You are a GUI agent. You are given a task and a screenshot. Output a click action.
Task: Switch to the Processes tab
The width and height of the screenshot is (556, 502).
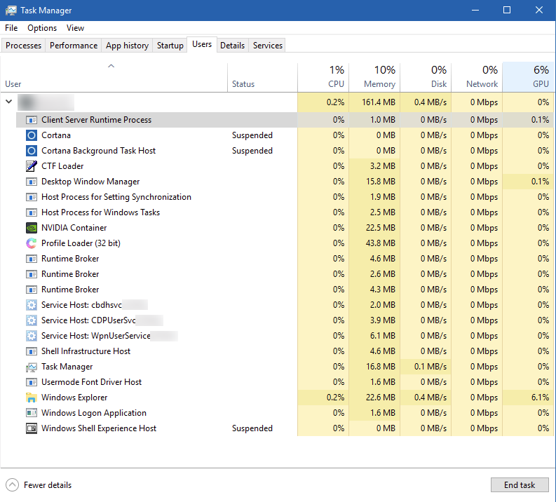(23, 46)
